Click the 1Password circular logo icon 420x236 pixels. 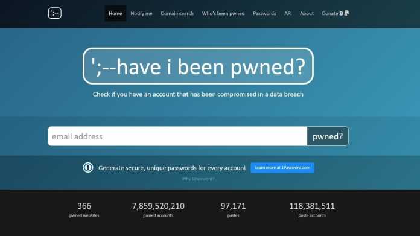88,168
